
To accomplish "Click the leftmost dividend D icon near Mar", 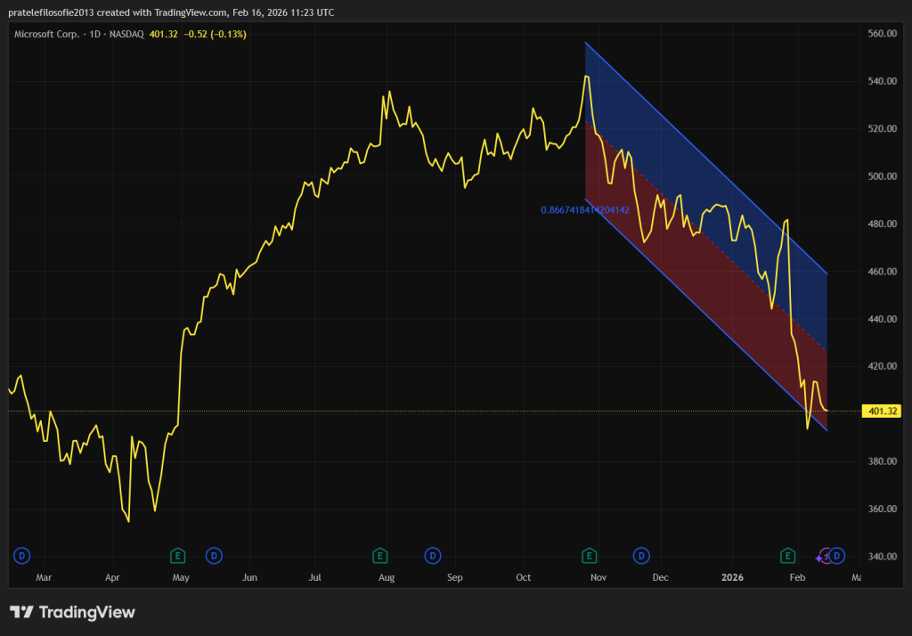I will tap(21, 556).
